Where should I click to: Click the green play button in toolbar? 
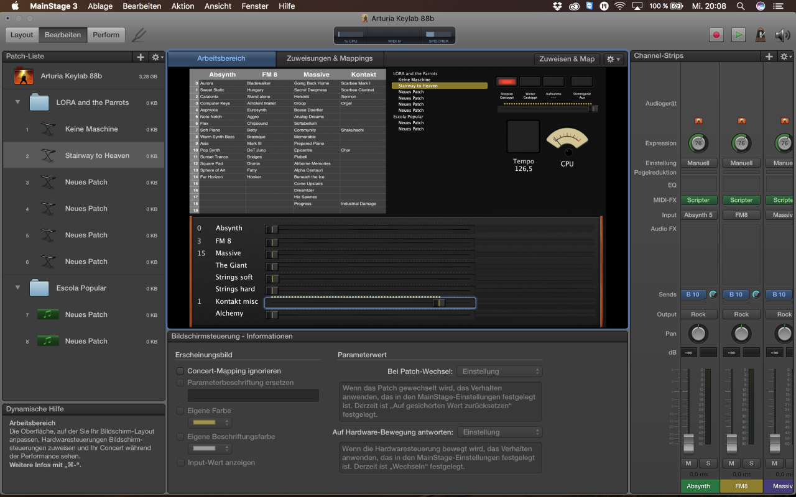click(x=738, y=35)
